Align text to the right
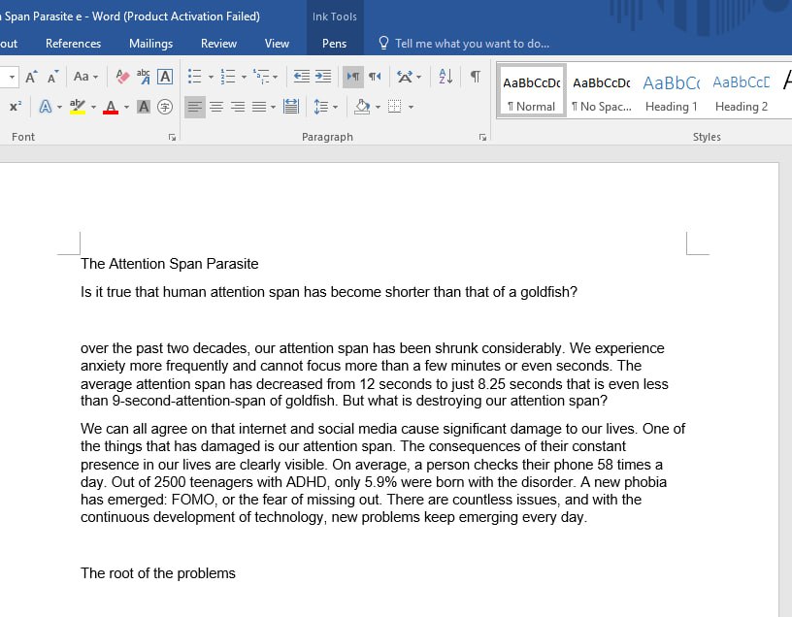Screen dimensions: 792x617 238,107
